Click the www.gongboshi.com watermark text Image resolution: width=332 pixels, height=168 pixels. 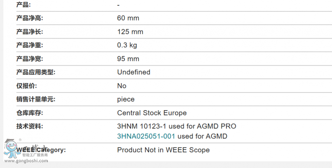[x=26, y=161]
